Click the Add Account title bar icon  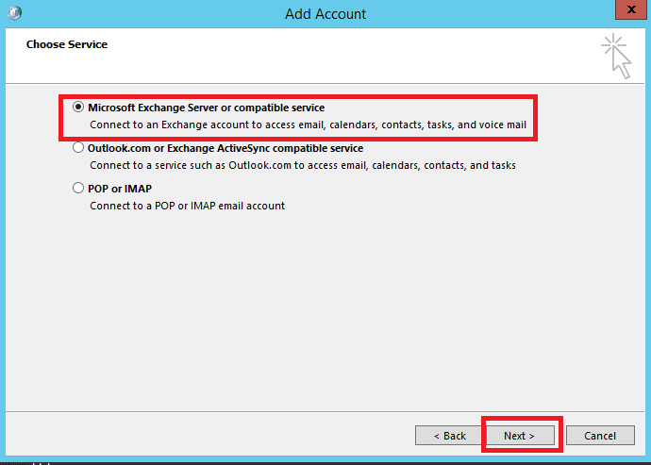click(14, 13)
